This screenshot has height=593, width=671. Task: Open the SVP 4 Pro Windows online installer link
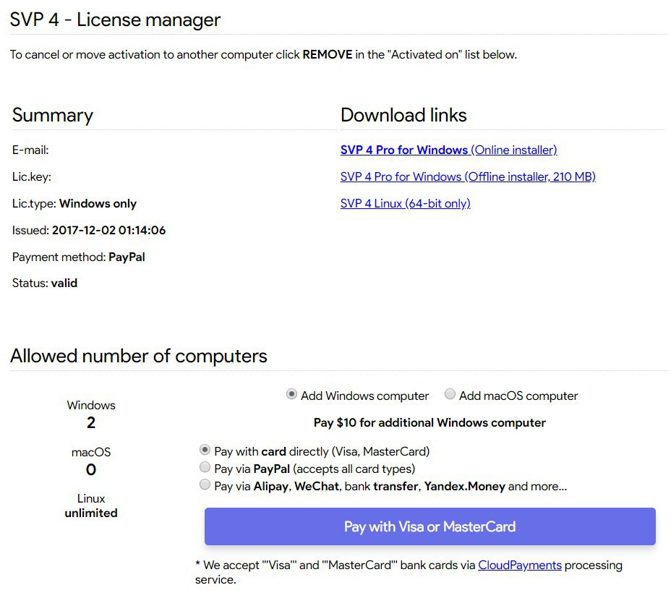tap(448, 150)
